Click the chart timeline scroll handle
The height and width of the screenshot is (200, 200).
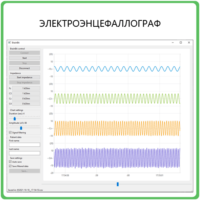(118, 184)
